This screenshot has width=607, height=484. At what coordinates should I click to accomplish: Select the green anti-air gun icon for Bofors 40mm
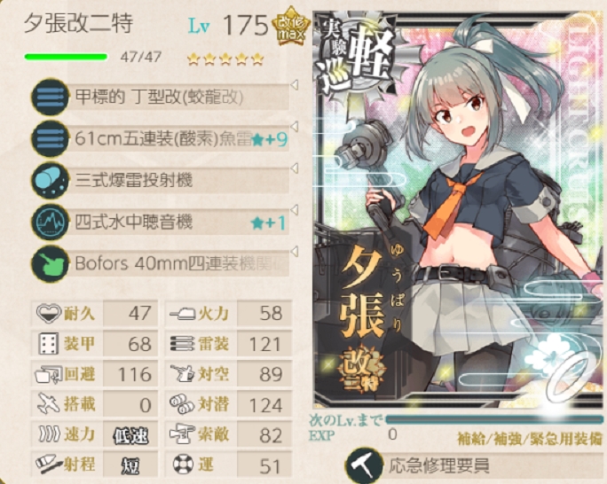pos(50,264)
